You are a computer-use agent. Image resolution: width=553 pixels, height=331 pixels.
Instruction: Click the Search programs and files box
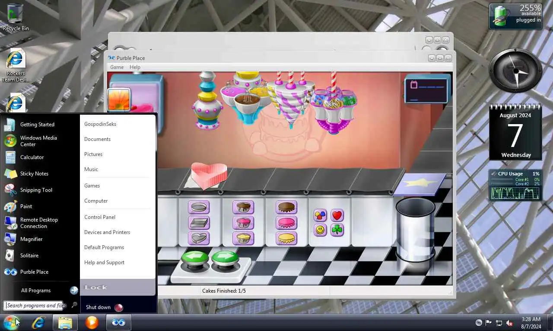pyautogui.click(x=34, y=306)
